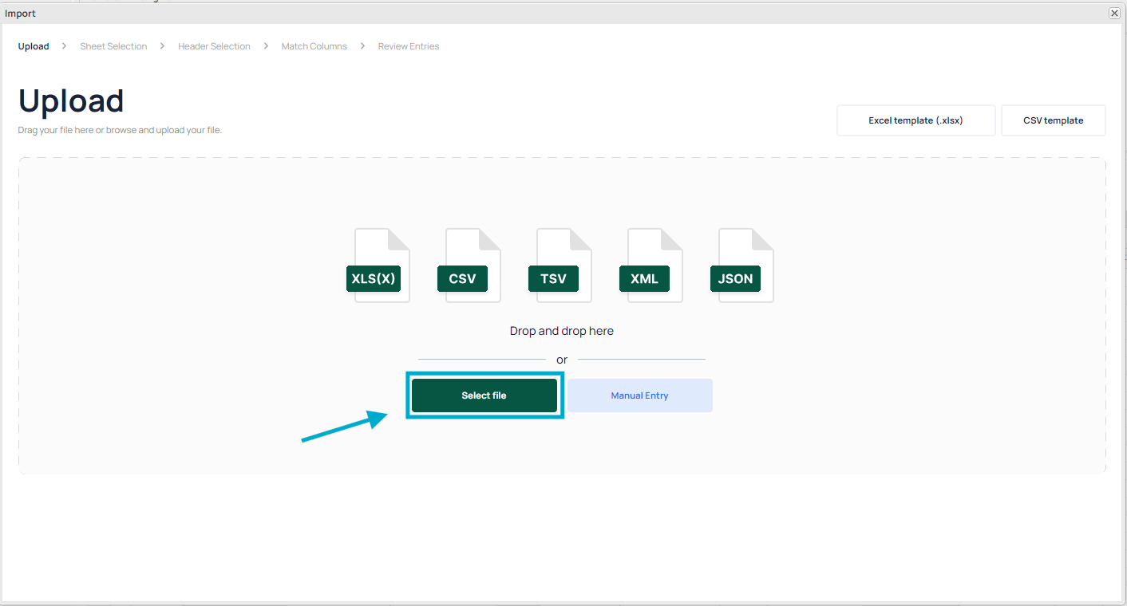Go to the Match Columns step
The image size is (1127, 606).
(314, 46)
